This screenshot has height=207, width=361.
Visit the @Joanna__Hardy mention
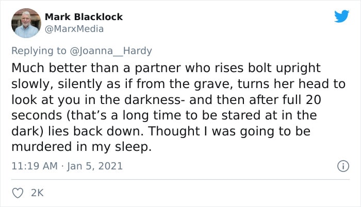coord(112,50)
